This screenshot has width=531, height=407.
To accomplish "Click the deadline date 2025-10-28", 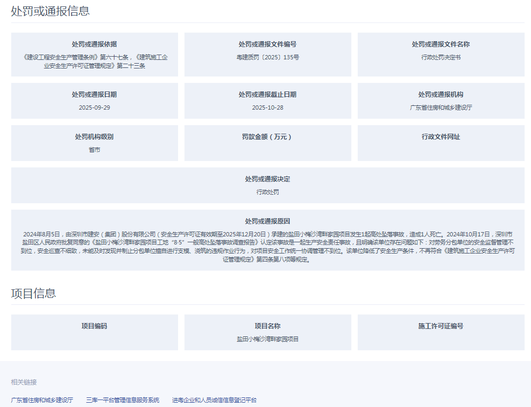I will tap(267, 107).
